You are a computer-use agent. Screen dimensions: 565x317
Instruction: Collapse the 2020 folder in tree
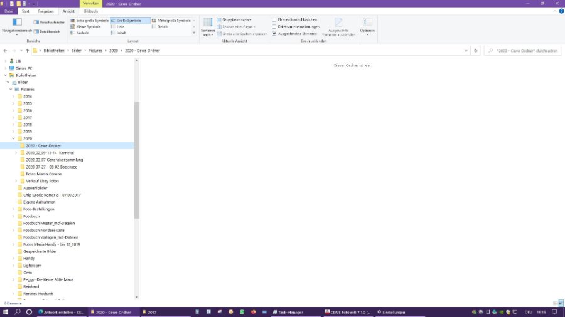13,138
